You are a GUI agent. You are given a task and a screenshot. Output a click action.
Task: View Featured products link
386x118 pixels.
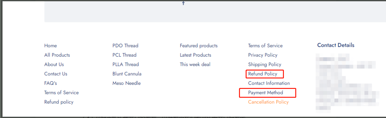(x=199, y=46)
